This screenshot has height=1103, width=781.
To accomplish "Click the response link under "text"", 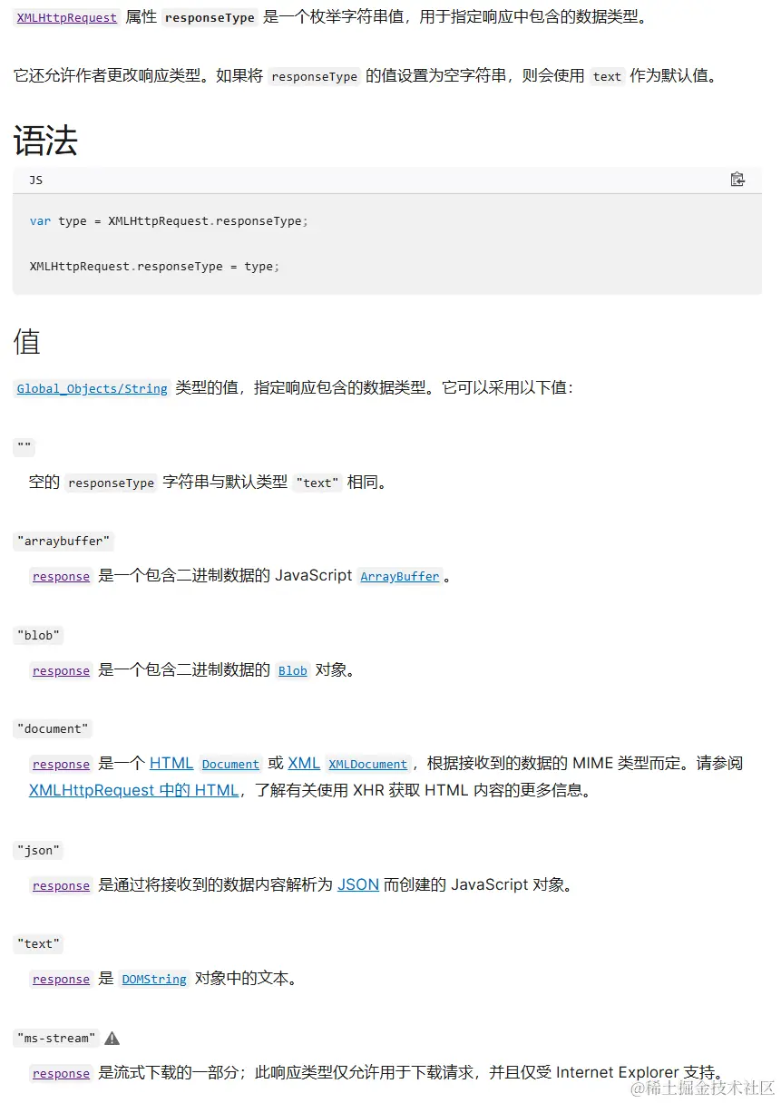I will click(x=61, y=979).
